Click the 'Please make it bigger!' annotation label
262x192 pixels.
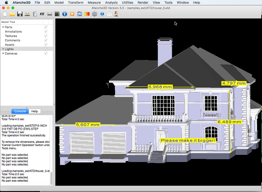(x=188, y=140)
